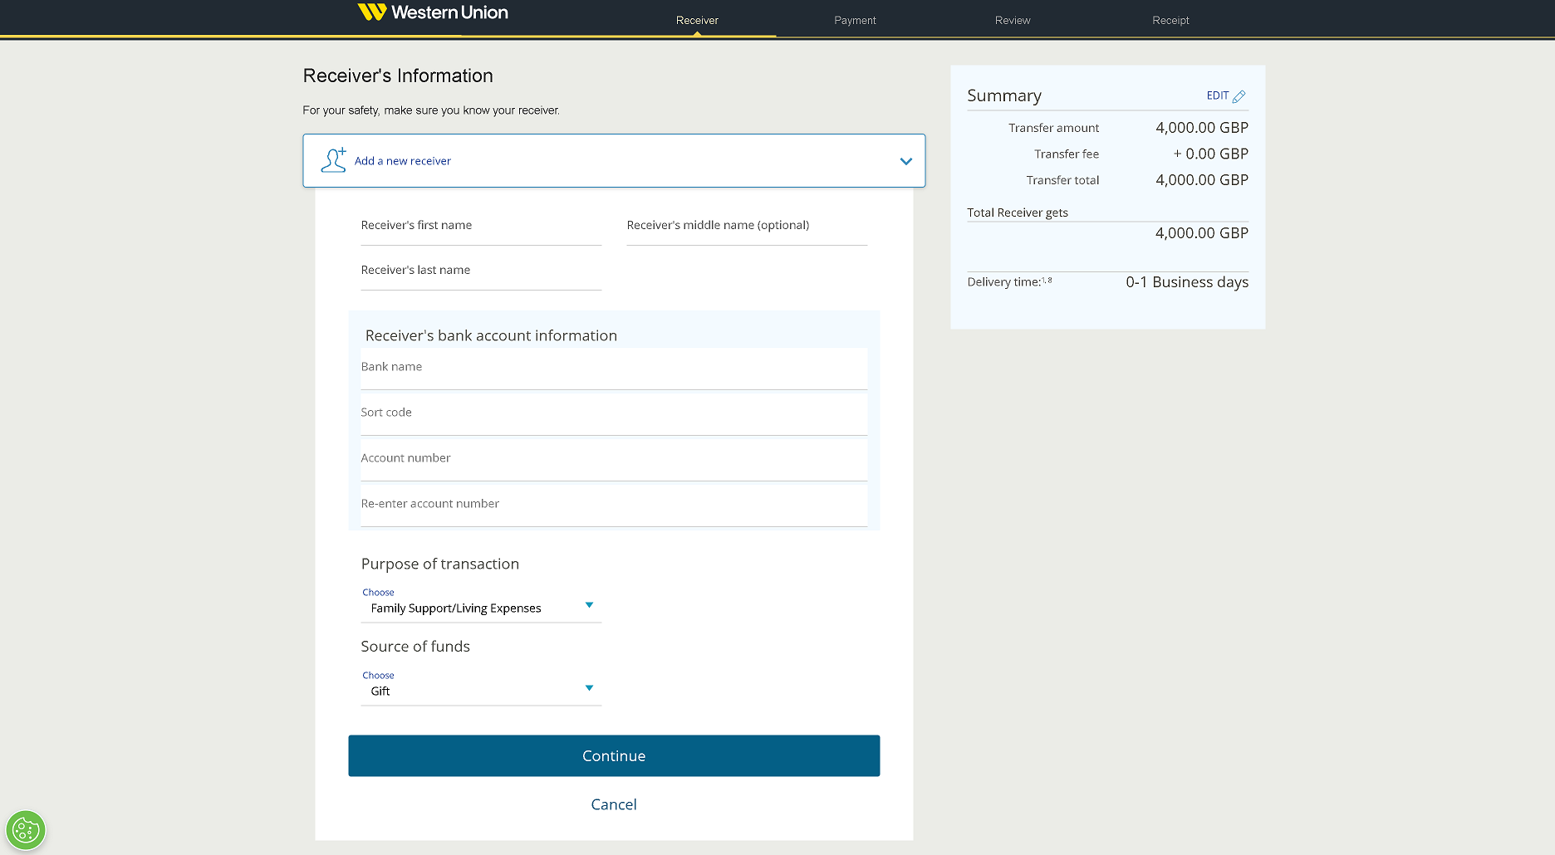Click the Cancel link
Image resolution: width=1555 pixels, height=855 pixels.
click(614, 804)
